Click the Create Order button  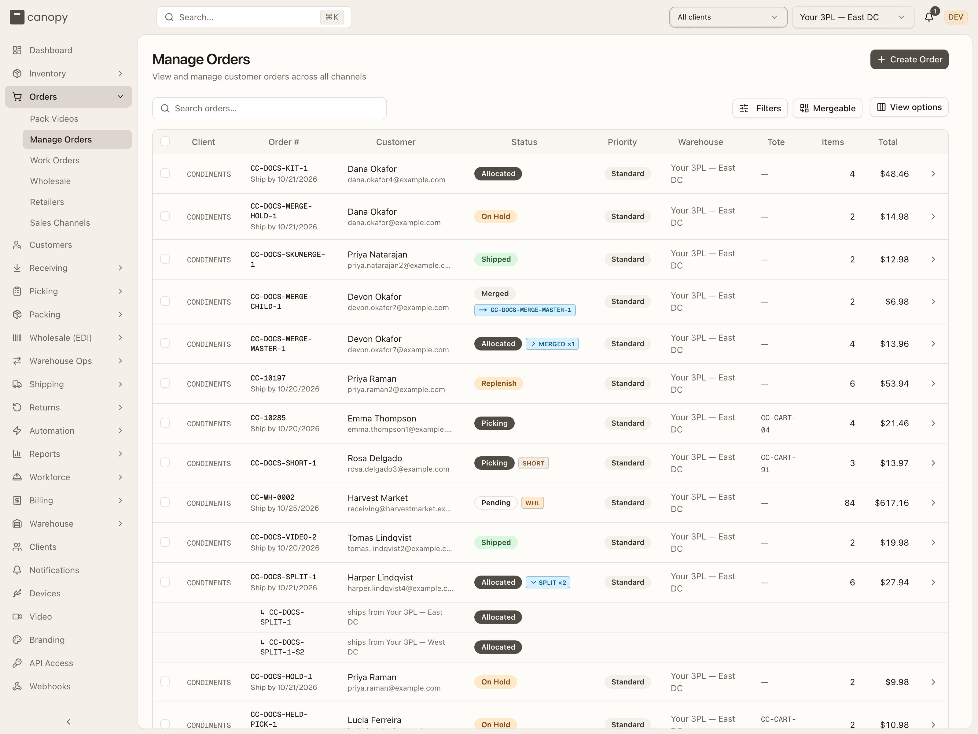pos(909,59)
